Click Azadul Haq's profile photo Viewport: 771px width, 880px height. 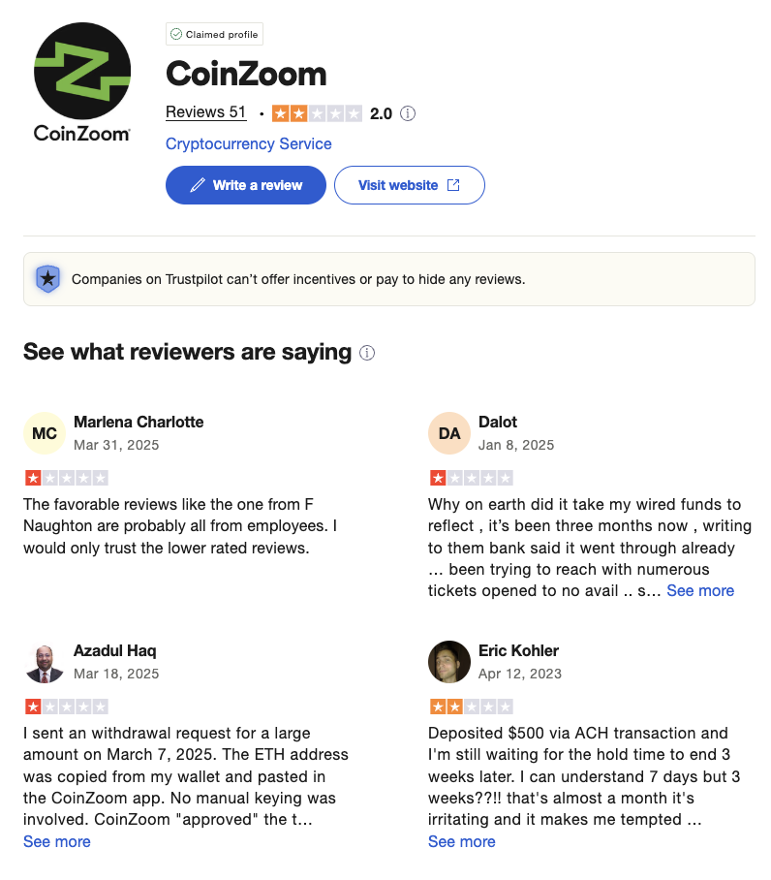(x=45, y=662)
